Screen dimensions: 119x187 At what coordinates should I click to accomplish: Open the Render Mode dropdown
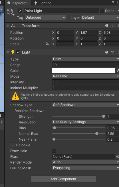click(x=86, y=162)
